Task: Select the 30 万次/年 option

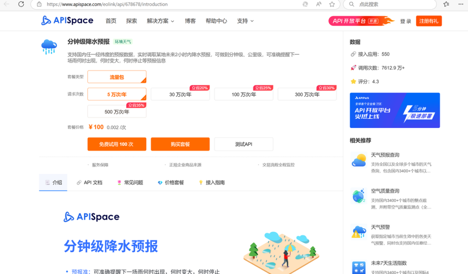Action: click(x=180, y=94)
